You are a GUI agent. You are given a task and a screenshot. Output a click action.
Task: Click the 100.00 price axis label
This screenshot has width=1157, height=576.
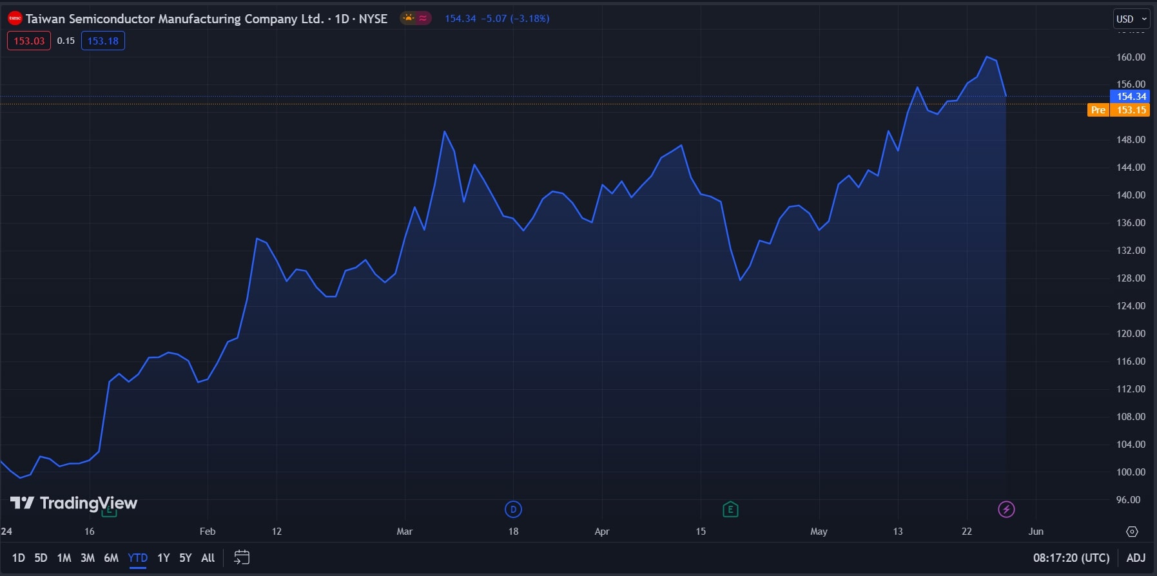click(x=1131, y=472)
